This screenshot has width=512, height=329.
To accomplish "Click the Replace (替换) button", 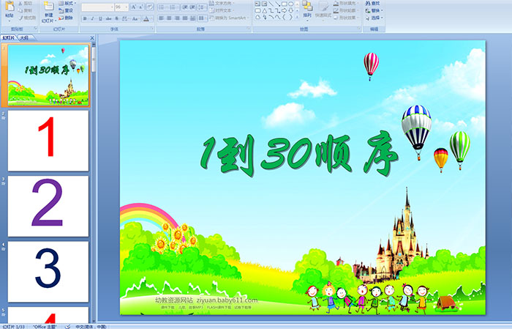I will point(374,10).
